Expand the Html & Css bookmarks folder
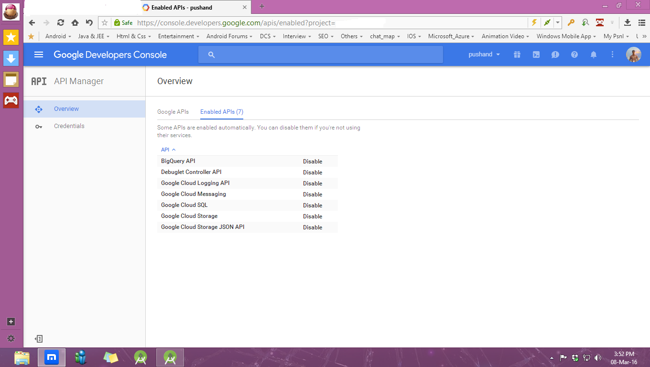Screen dimensions: 650x367 [x=134, y=36]
